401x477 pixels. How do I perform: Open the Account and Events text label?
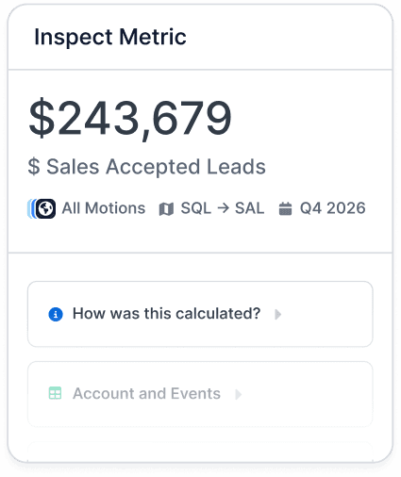coord(146,393)
